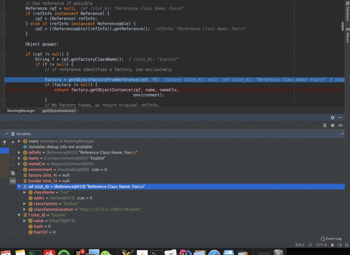Collapse the ref (slot_6) variable node
Screen dimensions: 350x255
[20, 187]
